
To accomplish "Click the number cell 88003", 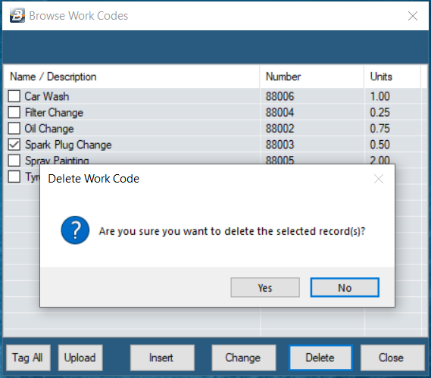I will pyautogui.click(x=280, y=145).
